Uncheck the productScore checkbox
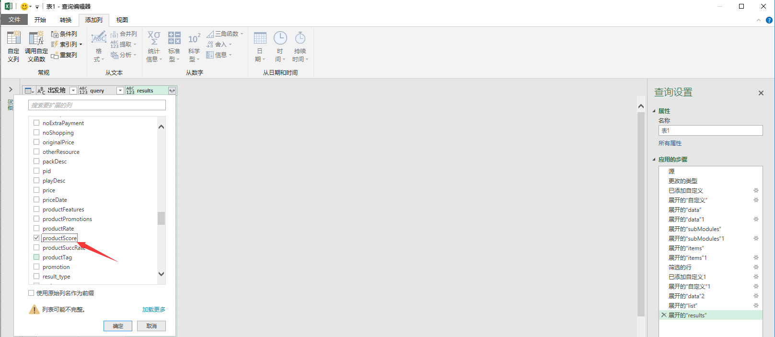This screenshot has height=337, width=775. coord(36,238)
